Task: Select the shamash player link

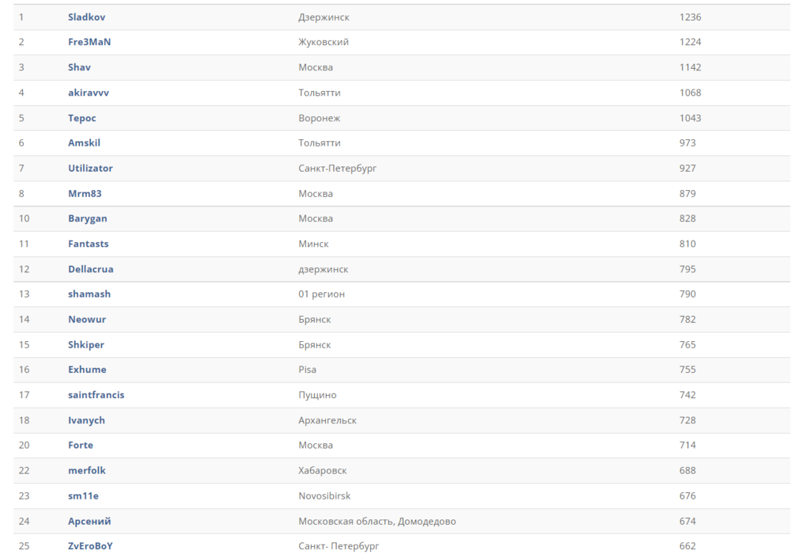Action: 89,294
